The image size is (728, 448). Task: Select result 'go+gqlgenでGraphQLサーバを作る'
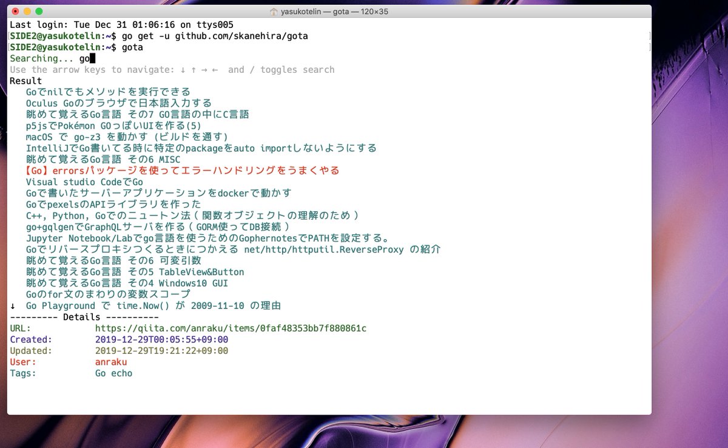159,226
